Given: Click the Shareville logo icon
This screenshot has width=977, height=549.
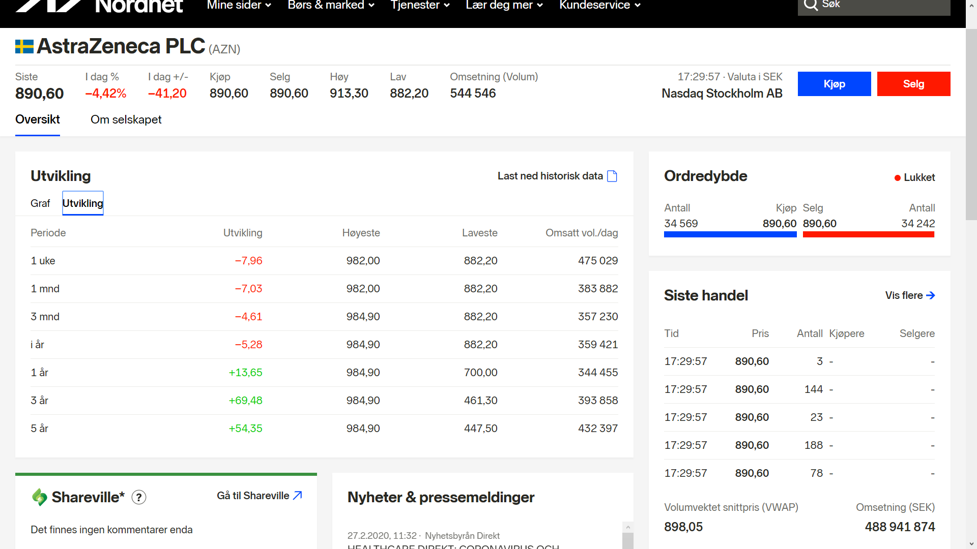Looking at the screenshot, I should pyautogui.click(x=39, y=497).
